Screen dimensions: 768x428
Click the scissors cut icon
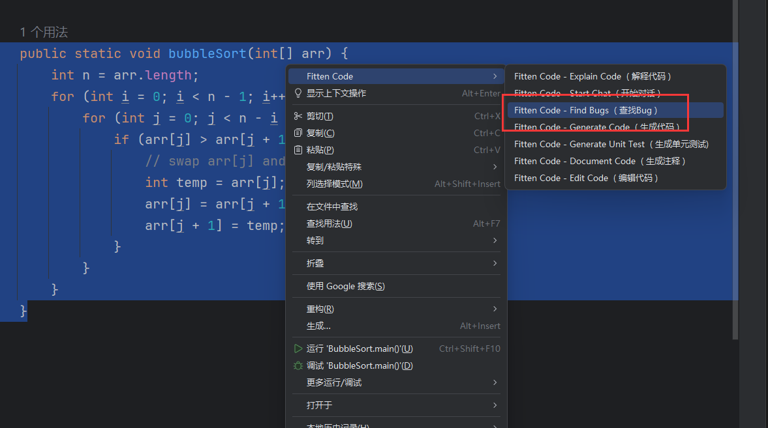tap(298, 116)
